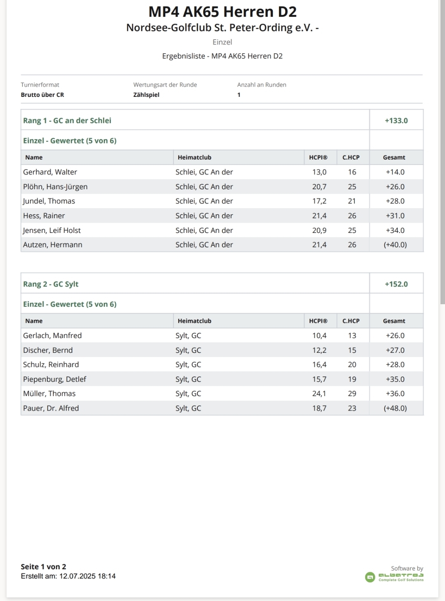Click the +152.0 team total score
The image size is (445, 601).
pos(396,284)
